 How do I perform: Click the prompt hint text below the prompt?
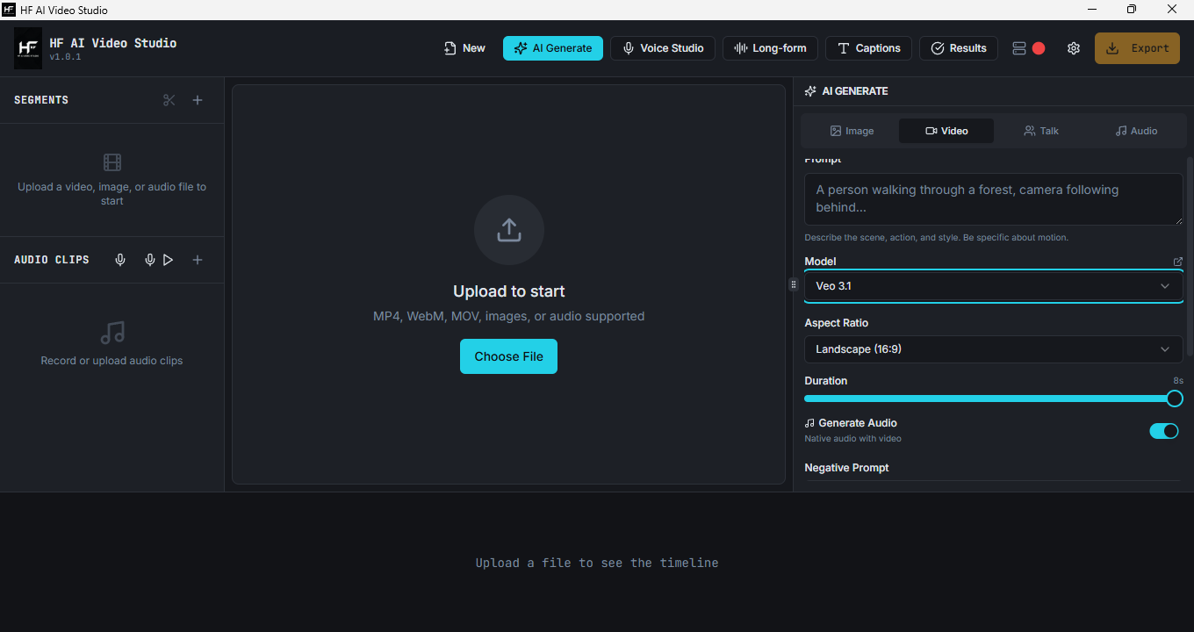coord(937,238)
